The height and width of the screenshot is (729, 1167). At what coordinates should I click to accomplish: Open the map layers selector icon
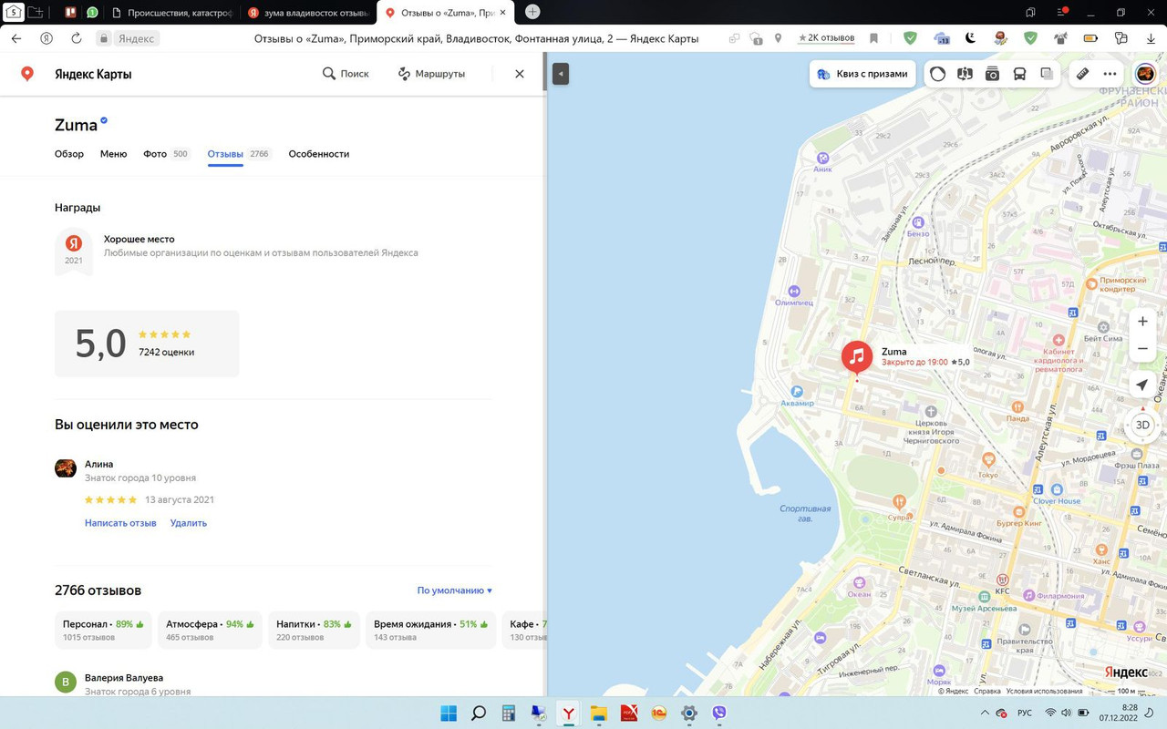click(x=1047, y=74)
